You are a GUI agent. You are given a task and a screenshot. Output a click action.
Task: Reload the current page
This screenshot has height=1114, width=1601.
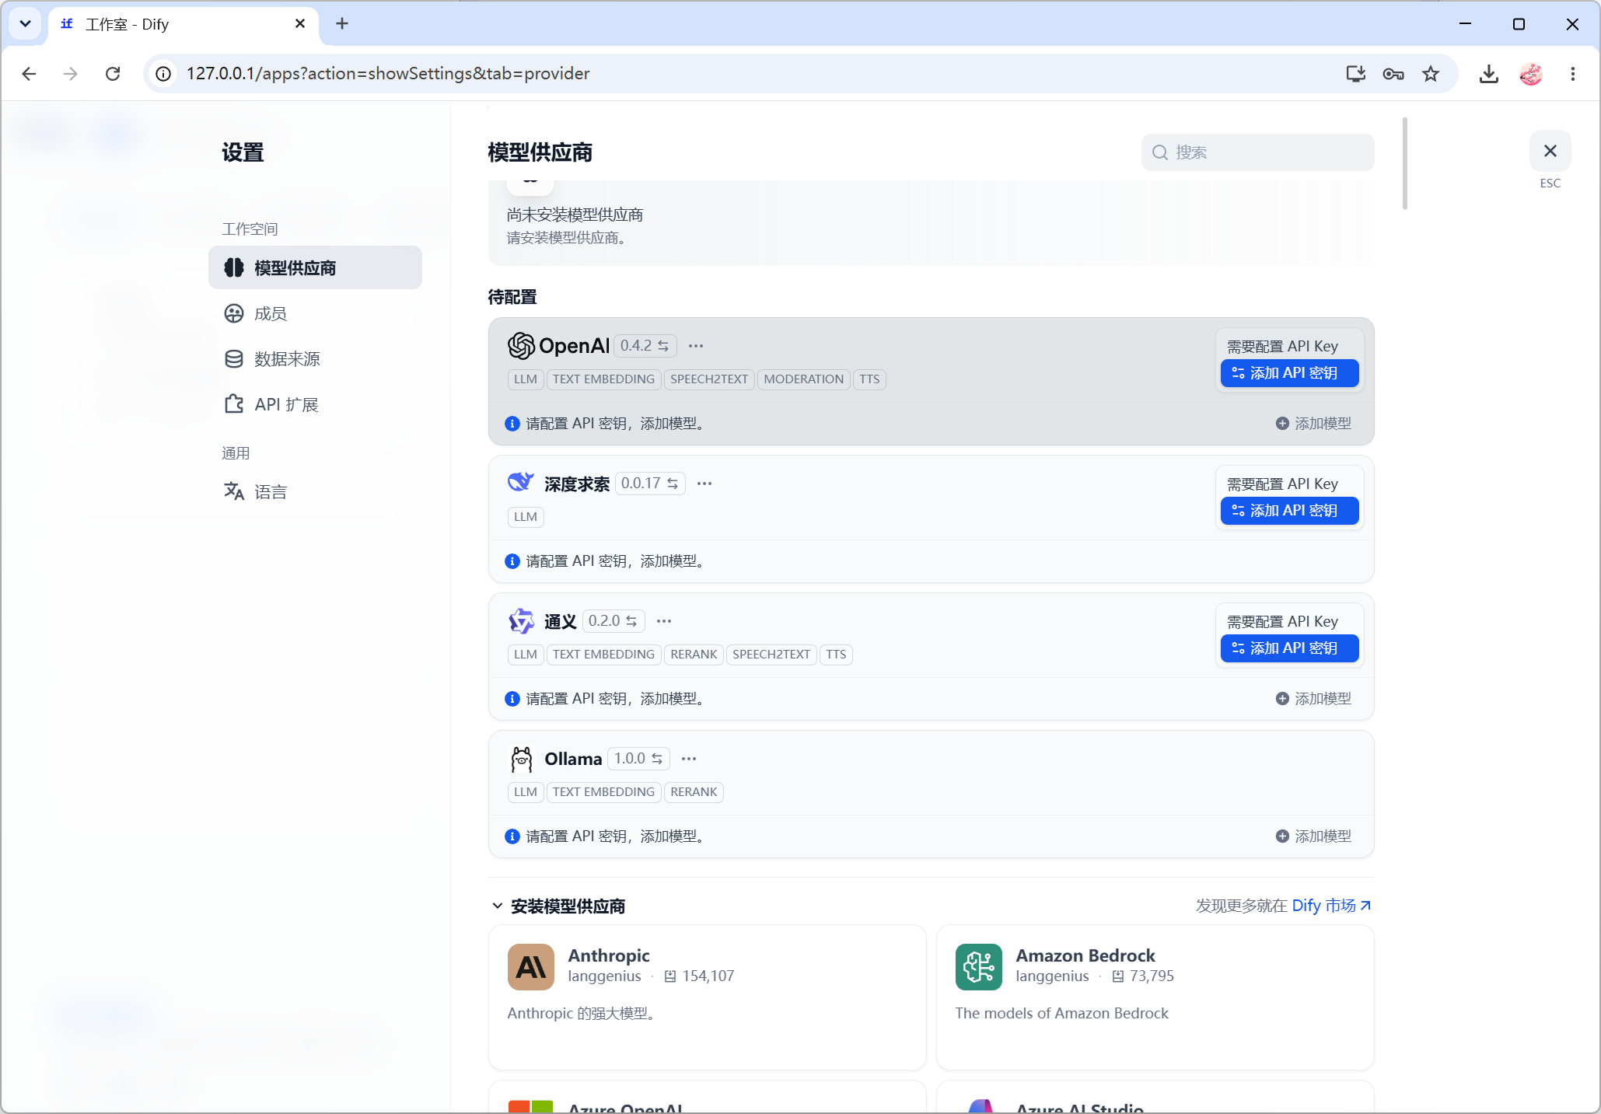(x=113, y=74)
